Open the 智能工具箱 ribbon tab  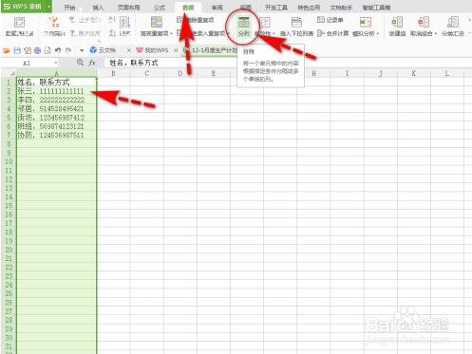click(376, 8)
